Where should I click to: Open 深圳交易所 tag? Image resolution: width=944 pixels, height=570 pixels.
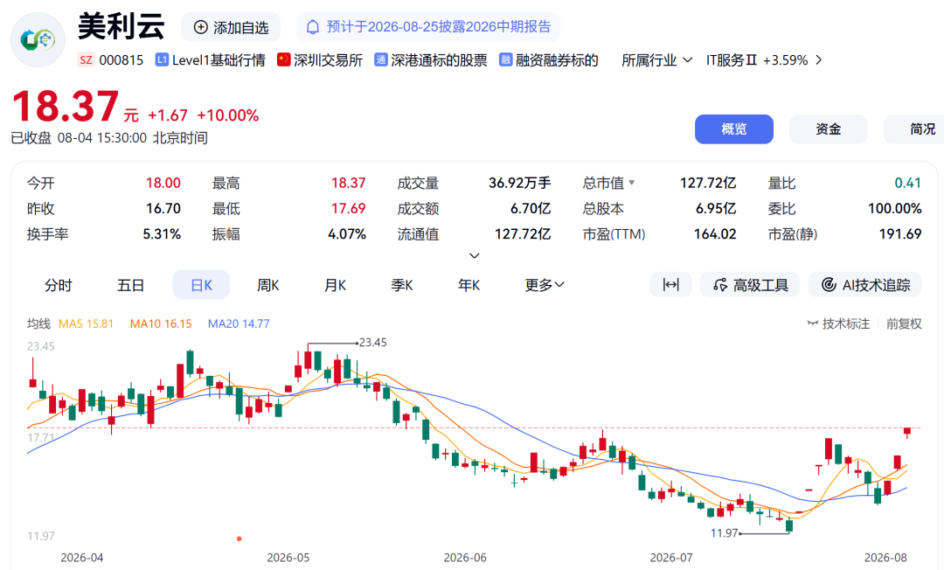[328, 60]
